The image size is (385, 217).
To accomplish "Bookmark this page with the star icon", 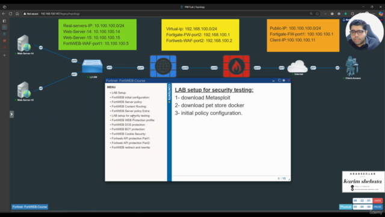I will [x=317, y=14].
